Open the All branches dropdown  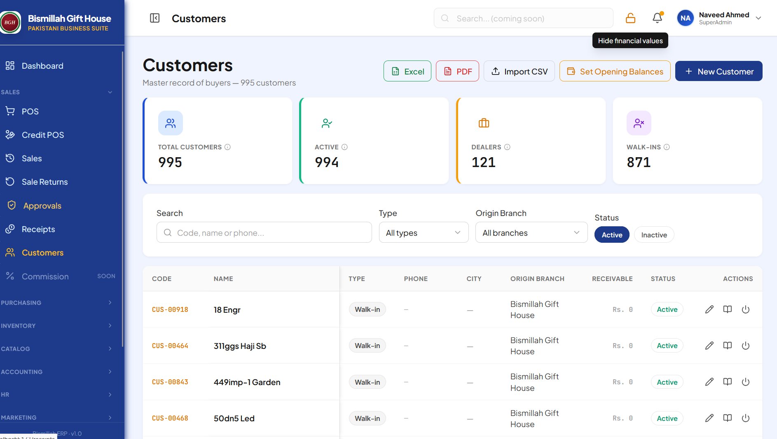point(531,232)
